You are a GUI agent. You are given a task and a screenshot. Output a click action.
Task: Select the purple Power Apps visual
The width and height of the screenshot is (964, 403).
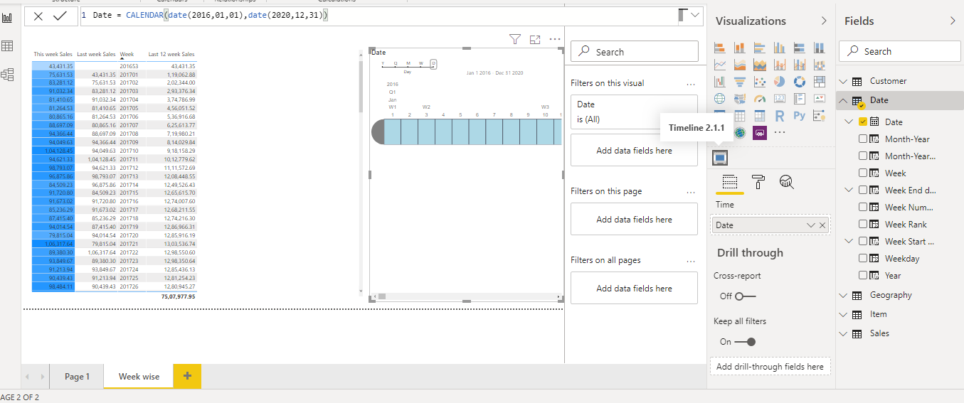point(759,133)
